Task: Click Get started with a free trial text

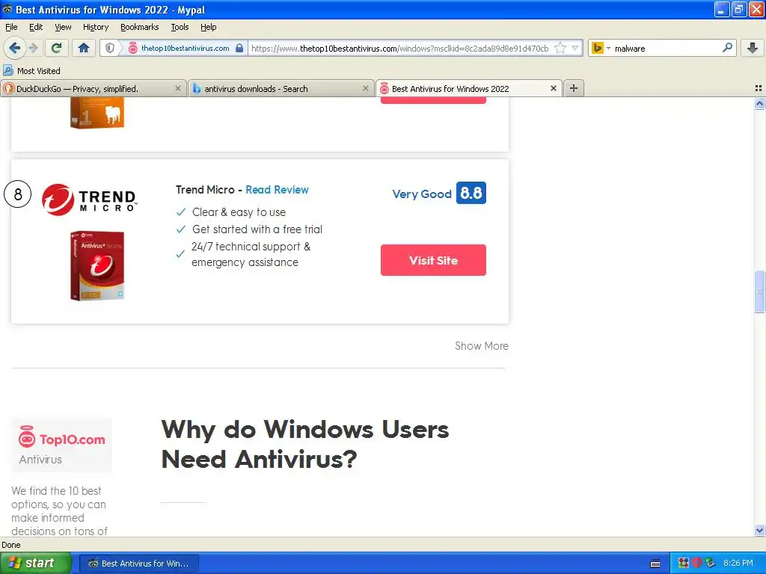Action: (x=257, y=229)
